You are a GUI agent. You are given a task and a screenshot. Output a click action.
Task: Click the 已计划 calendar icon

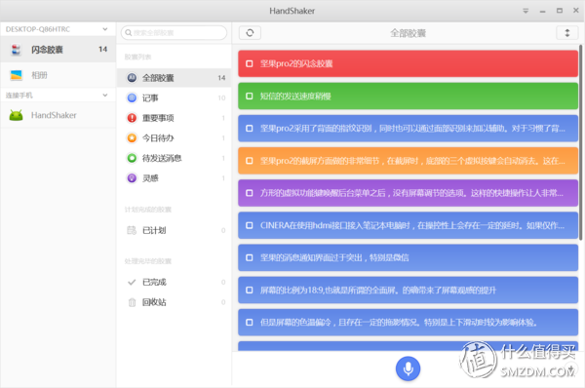pos(132,230)
